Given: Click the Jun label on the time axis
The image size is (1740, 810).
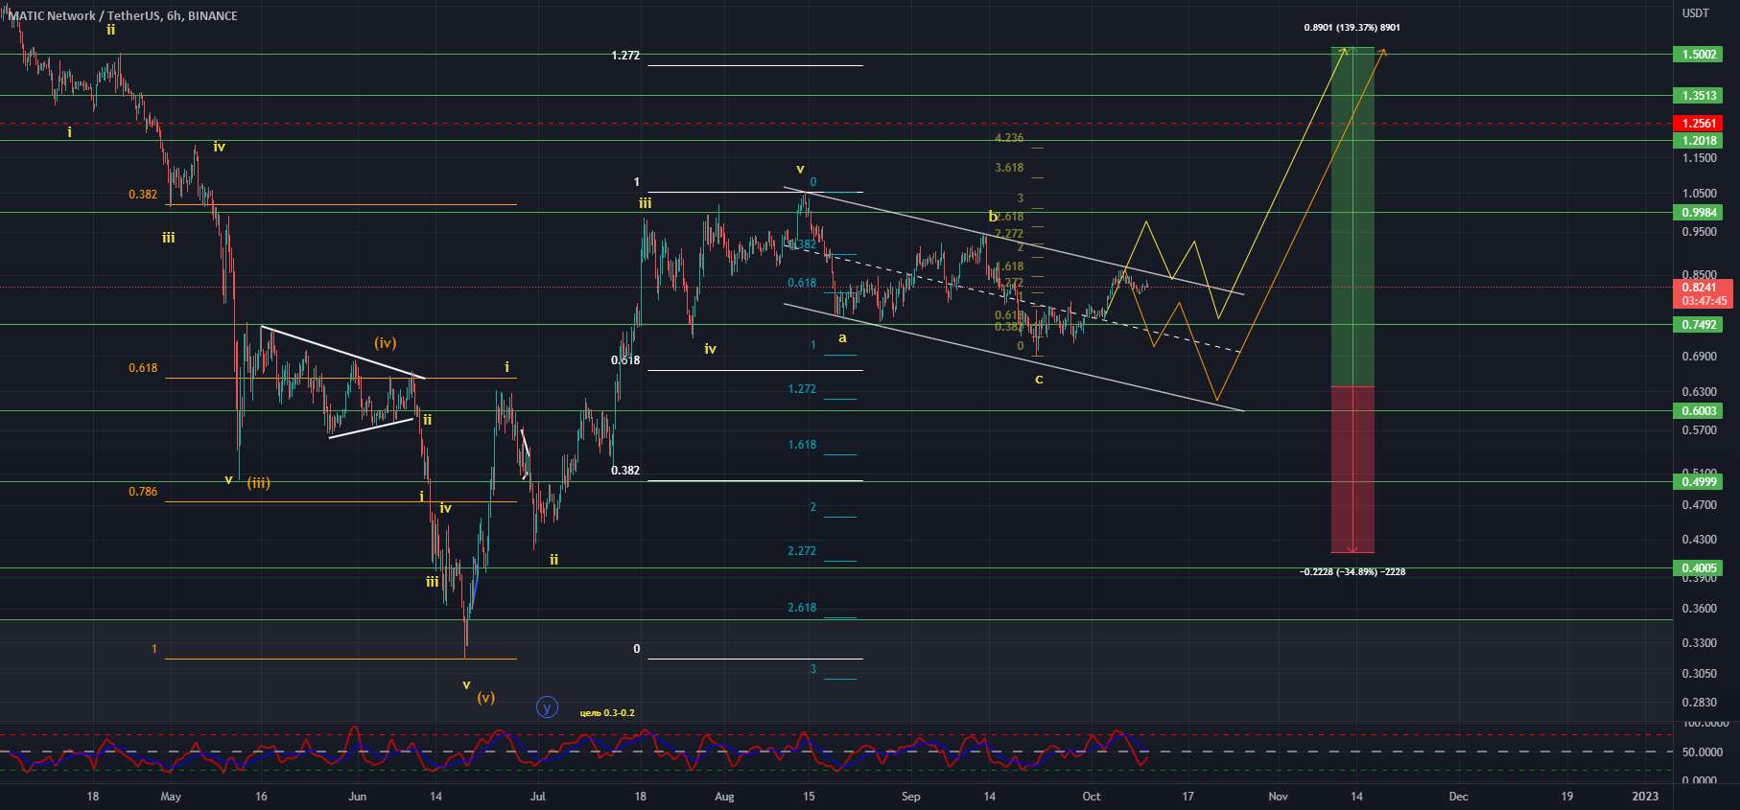Looking at the screenshot, I should tap(357, 797).
